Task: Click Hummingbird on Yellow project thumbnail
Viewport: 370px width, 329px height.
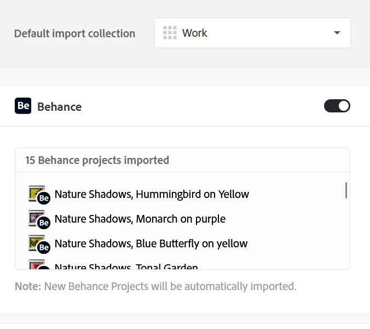Action: pos(35,192)
